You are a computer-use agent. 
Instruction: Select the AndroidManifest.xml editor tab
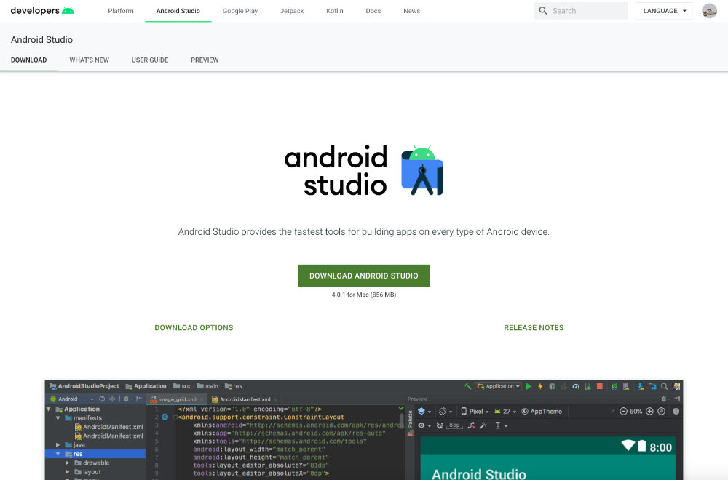tap(245, 399)
